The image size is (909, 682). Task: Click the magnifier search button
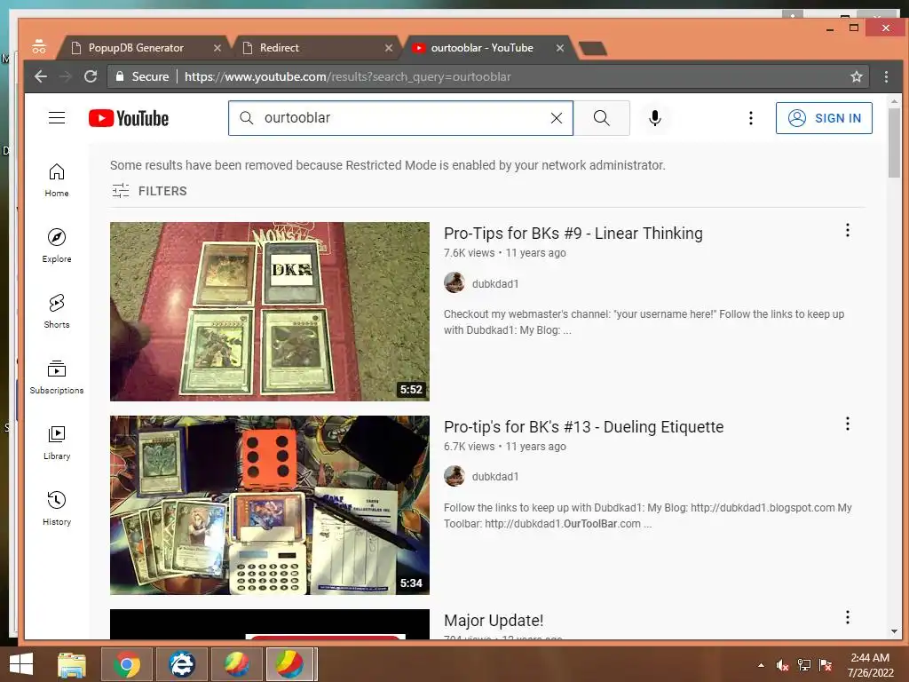click(602, 118)
